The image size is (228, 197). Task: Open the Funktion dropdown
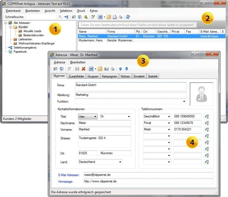(x=184, y=102)
